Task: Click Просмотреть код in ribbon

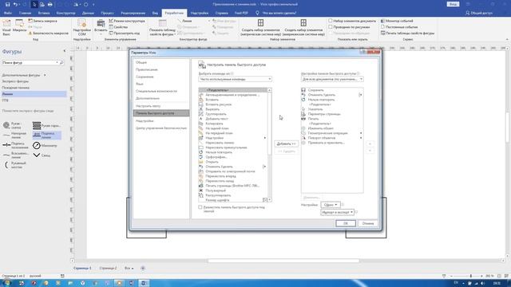Action: click(125, 33)
